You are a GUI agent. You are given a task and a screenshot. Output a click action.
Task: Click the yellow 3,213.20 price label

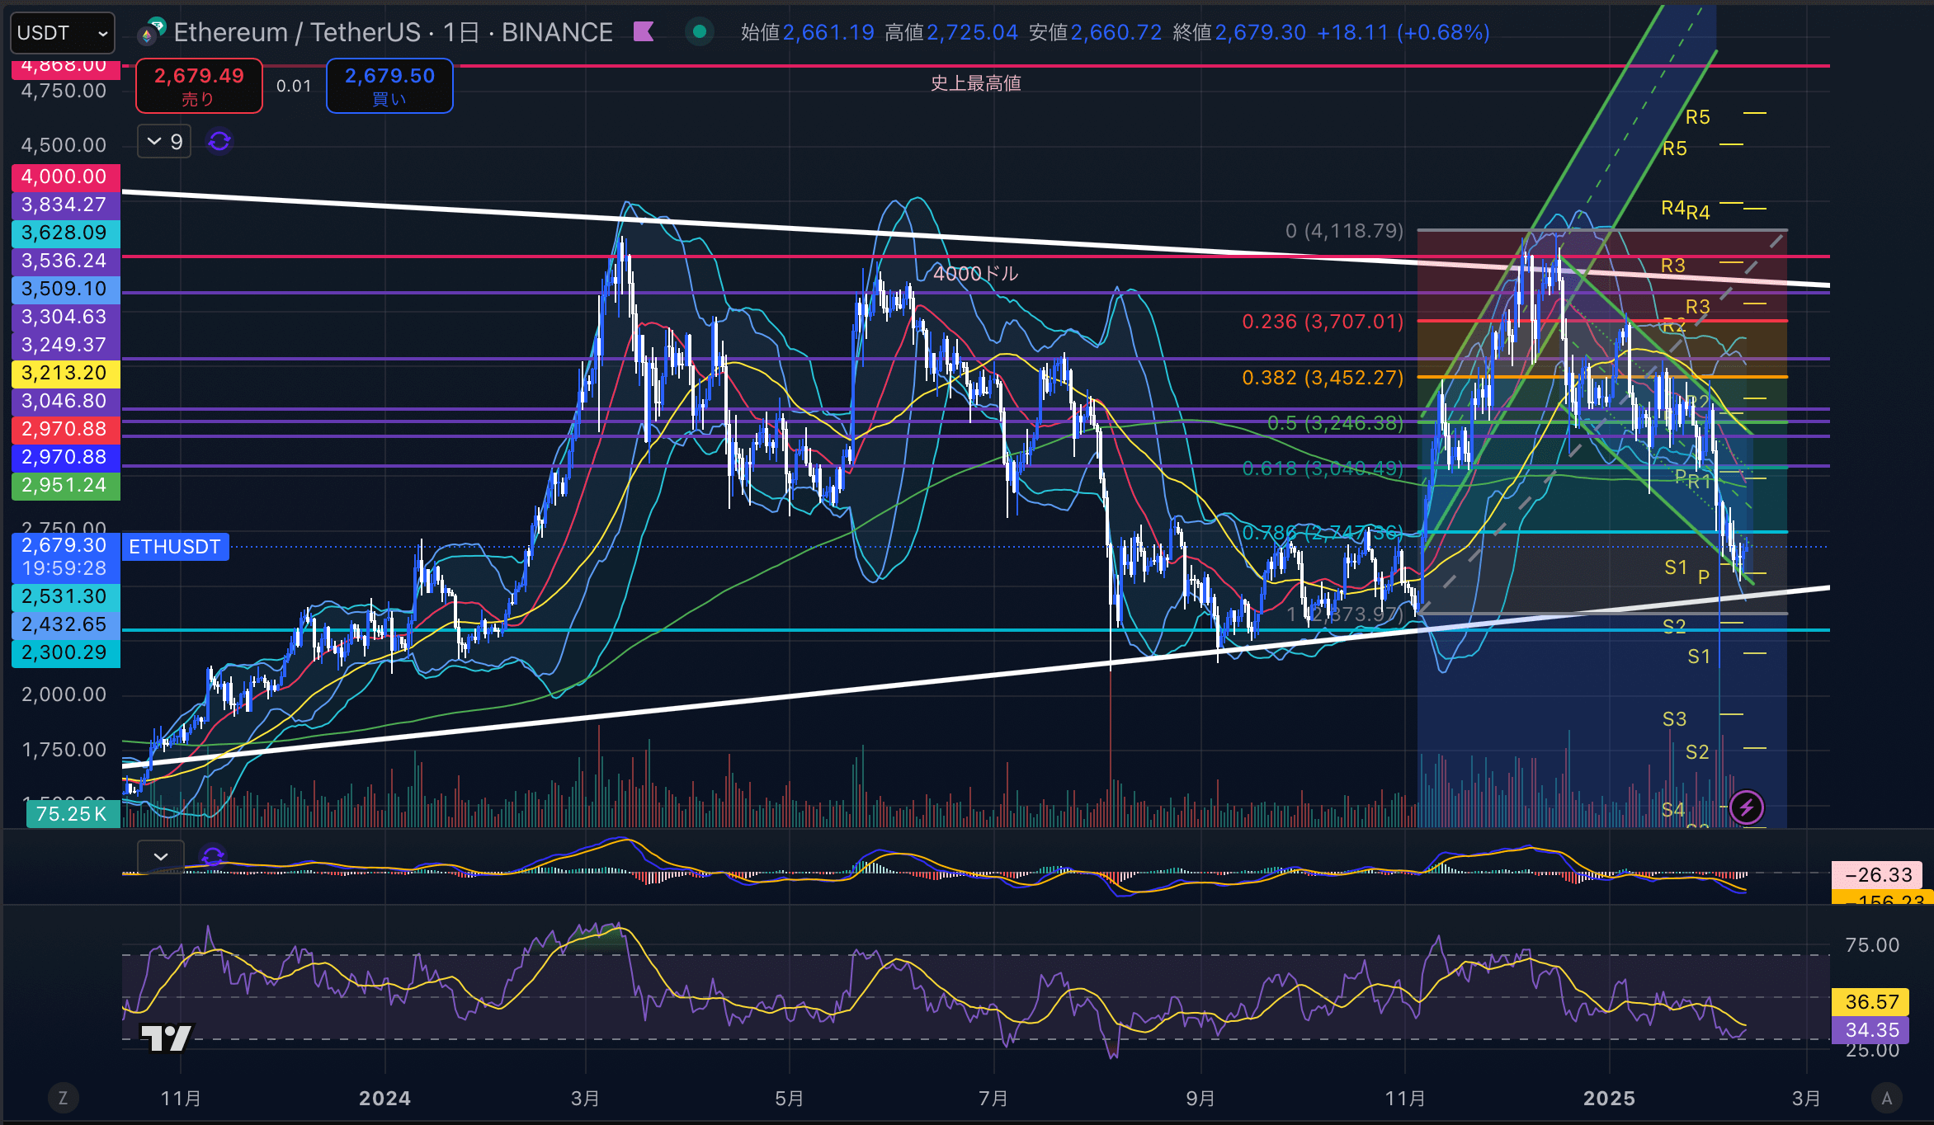click(x=64, y=373)
